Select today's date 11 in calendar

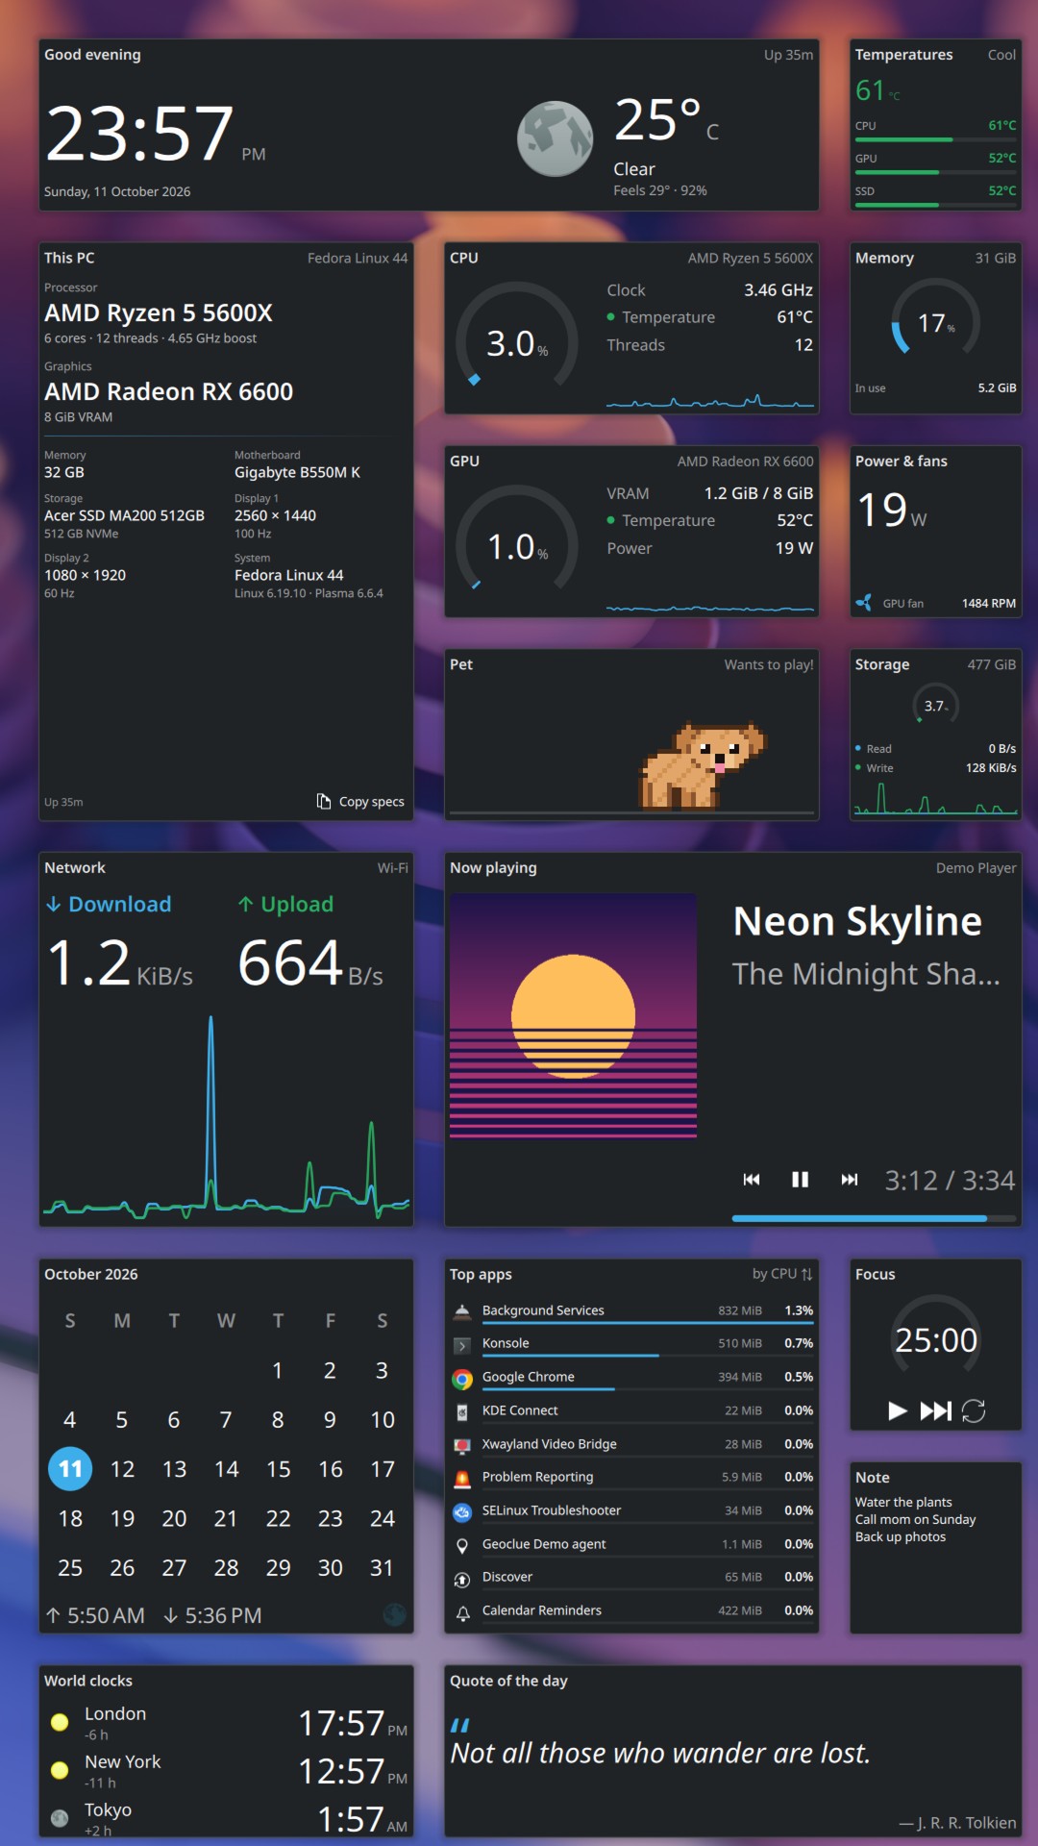point(70,1469)
